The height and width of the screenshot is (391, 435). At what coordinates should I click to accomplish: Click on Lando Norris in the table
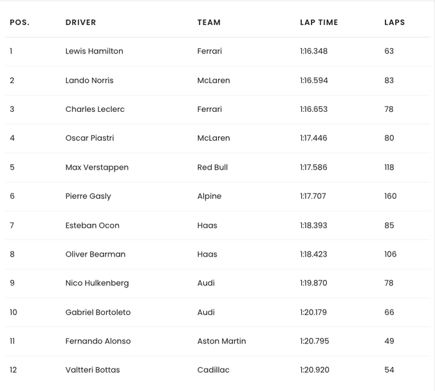click(89, 80)
